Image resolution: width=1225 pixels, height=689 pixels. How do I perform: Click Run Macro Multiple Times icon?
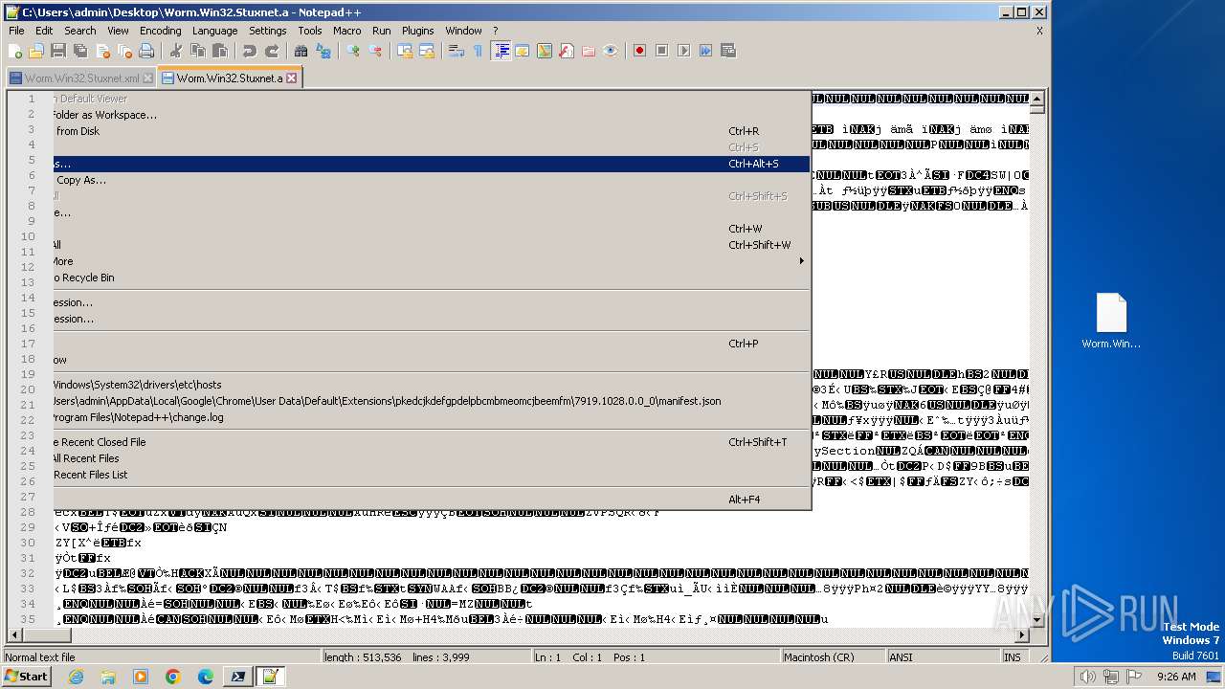[705, 51]
